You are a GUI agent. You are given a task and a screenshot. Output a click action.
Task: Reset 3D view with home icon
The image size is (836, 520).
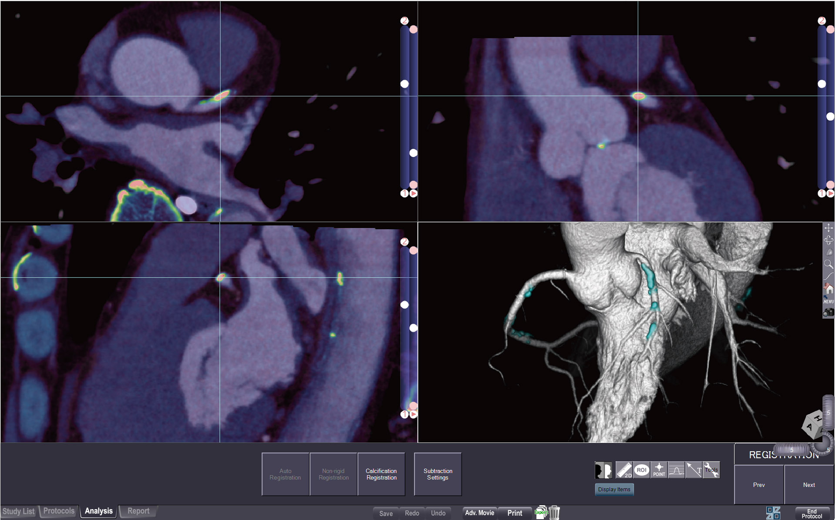pyautogui.click(x=828, y=288)
